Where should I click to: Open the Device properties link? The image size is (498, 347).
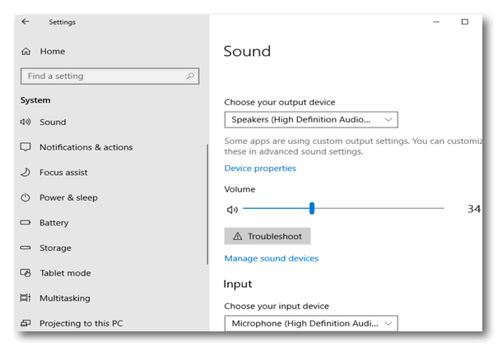260,168
